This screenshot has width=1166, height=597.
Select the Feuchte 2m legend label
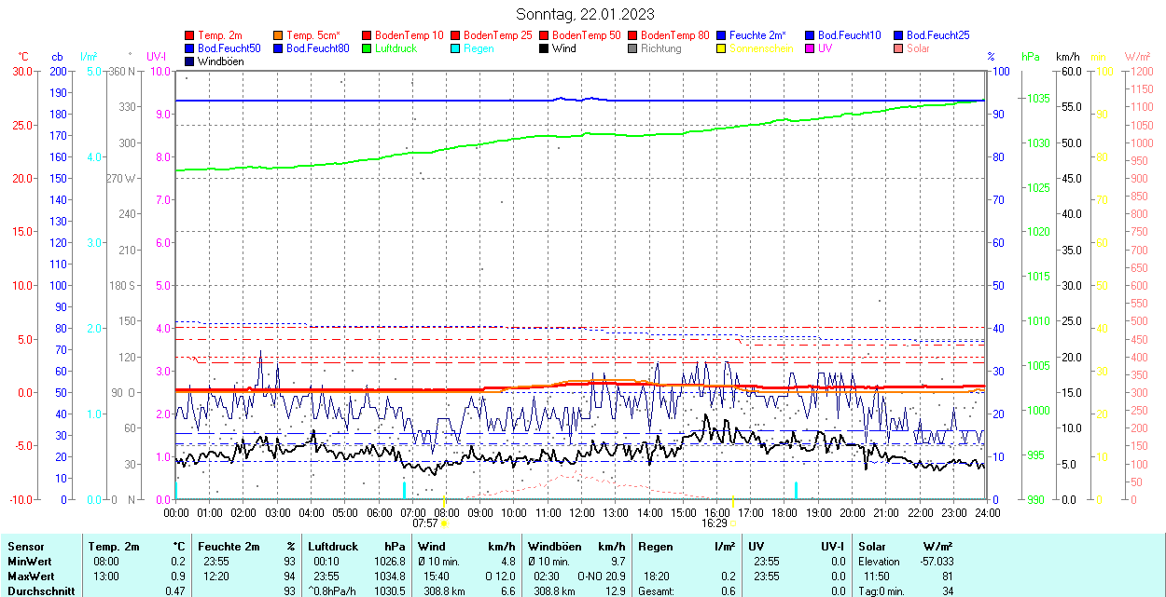(757, 35)
